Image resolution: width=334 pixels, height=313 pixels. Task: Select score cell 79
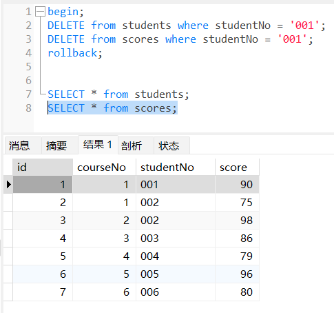237,256
